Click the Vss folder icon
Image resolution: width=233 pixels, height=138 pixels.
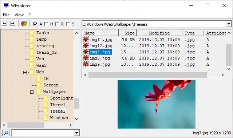32,59
